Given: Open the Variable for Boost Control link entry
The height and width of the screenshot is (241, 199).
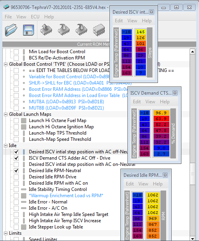Looking at the screenshot, I should 69,77.
